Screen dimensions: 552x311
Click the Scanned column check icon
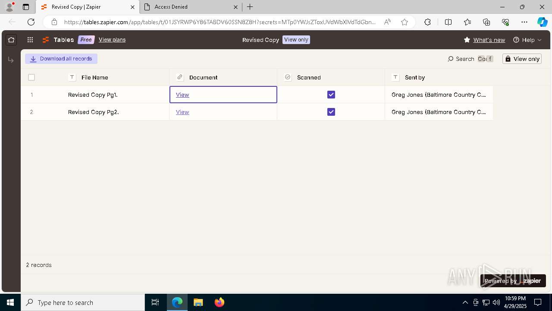click(x=288, y=77)
